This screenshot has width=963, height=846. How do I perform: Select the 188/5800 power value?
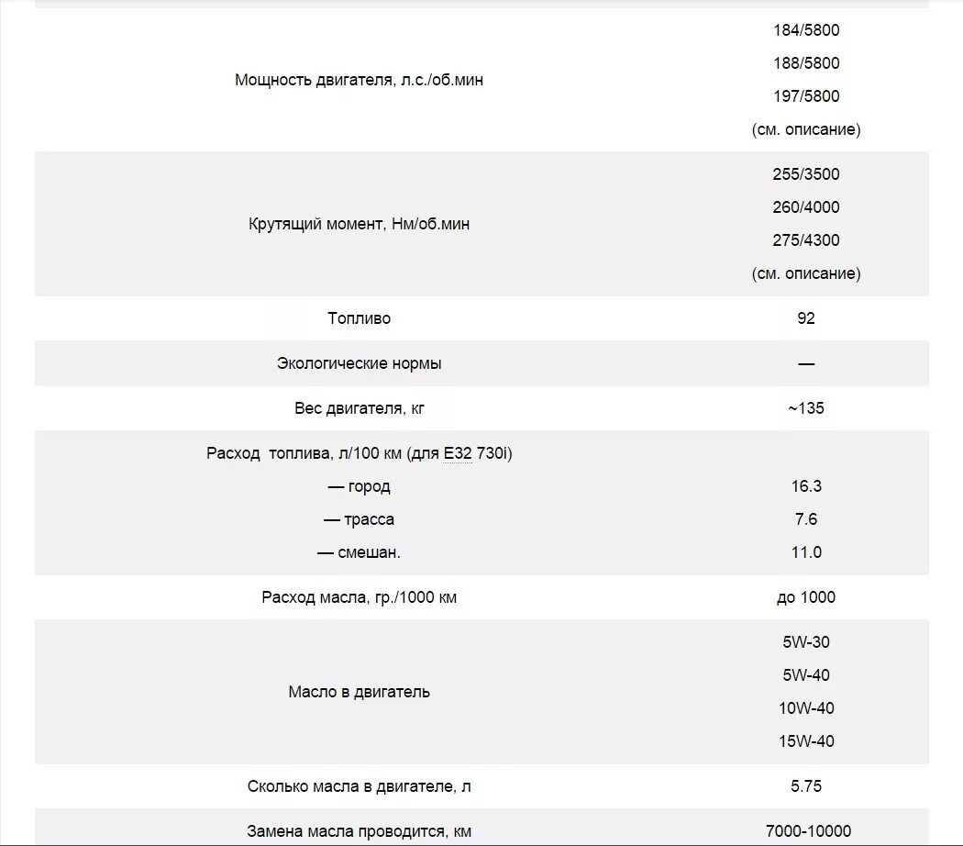(806, 63)
